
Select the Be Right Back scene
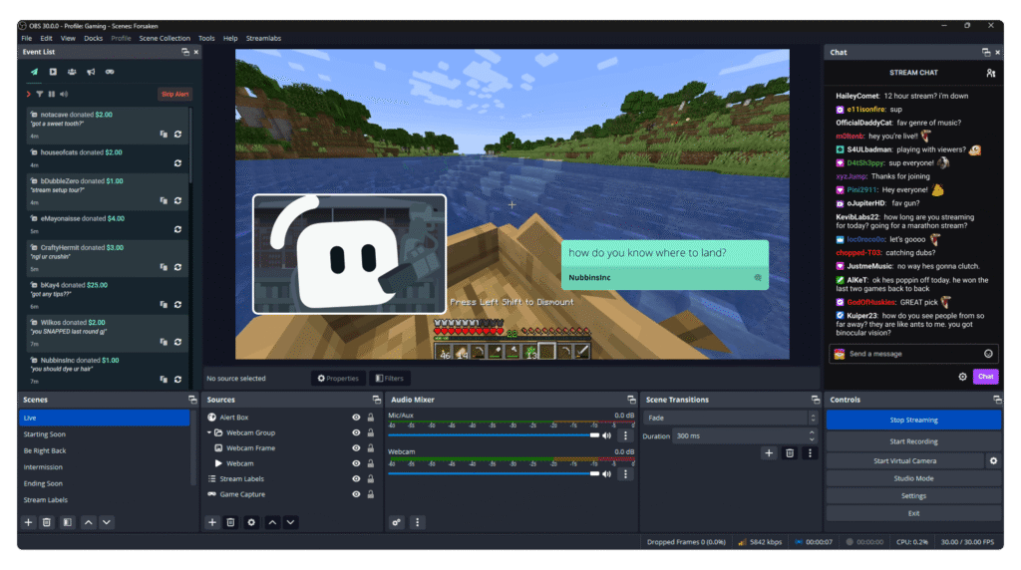click(104, 450)
